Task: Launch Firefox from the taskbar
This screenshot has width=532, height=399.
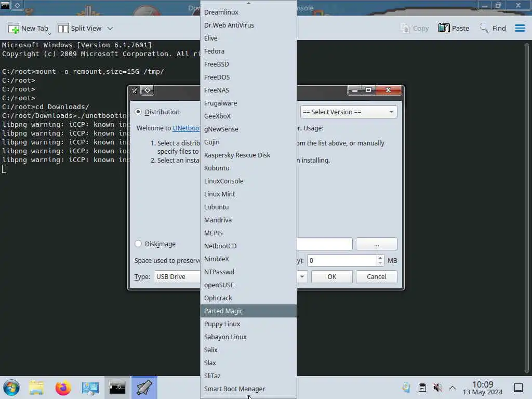Action: (63, 388)
